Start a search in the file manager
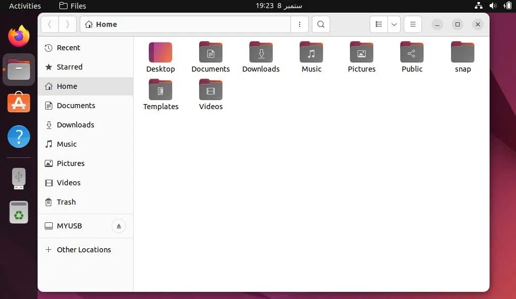The image size is (516, 299). coord(320,24)
